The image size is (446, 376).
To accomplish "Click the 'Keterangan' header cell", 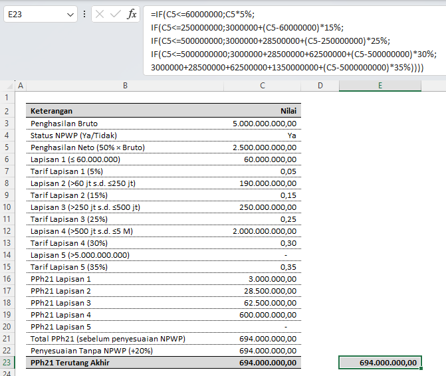I will pyautogui.click(x=125, y=111).
